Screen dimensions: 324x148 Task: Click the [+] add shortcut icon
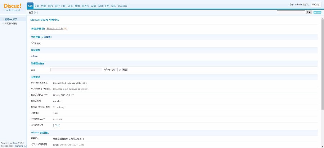pyautogui.click(x=36, y=13)
